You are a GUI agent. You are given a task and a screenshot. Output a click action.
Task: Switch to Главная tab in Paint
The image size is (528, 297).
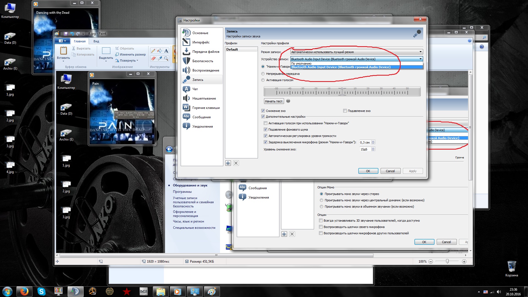point(80,41)
